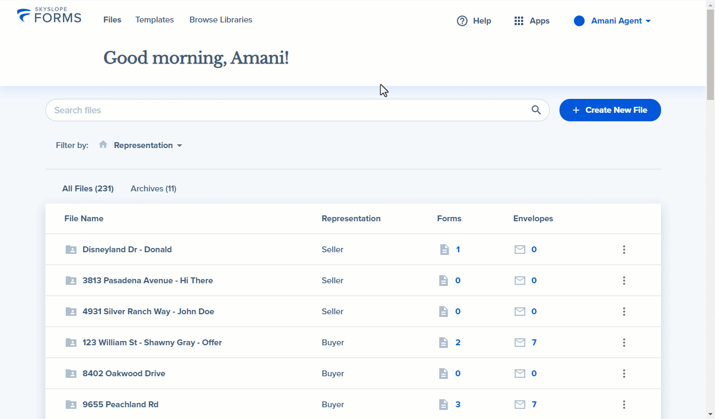Click envelope icon for 8402 Oakwood Drive

[x=520, y=374]
